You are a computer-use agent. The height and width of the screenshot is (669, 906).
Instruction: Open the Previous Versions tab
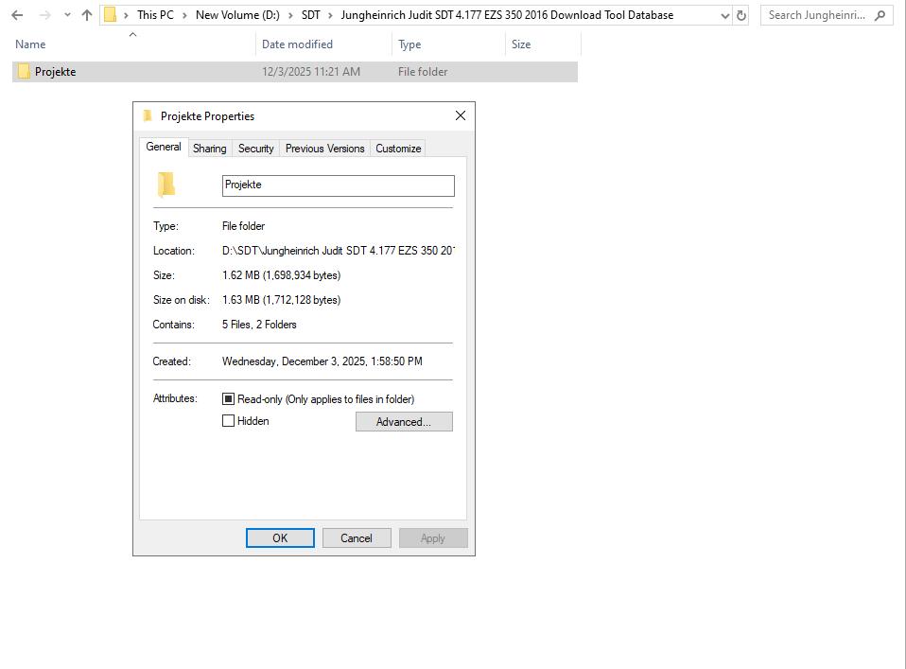pos(324,149)
